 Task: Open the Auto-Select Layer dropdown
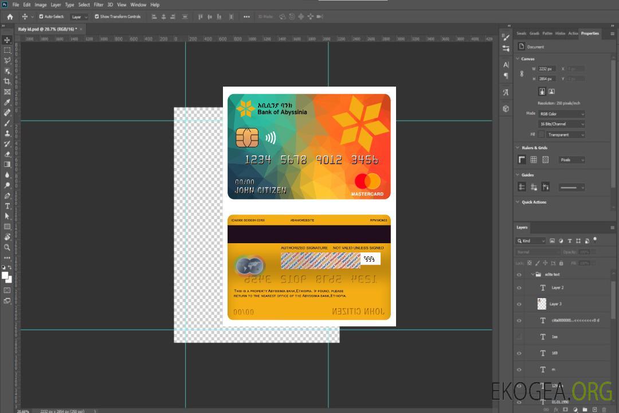[79, 17]
